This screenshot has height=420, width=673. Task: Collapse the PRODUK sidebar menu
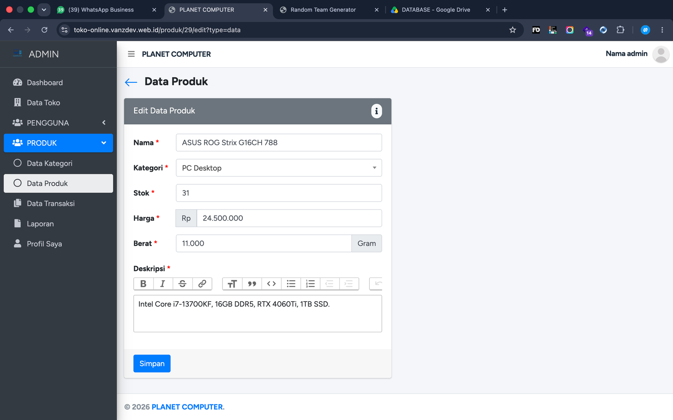(x=58, y=143)
